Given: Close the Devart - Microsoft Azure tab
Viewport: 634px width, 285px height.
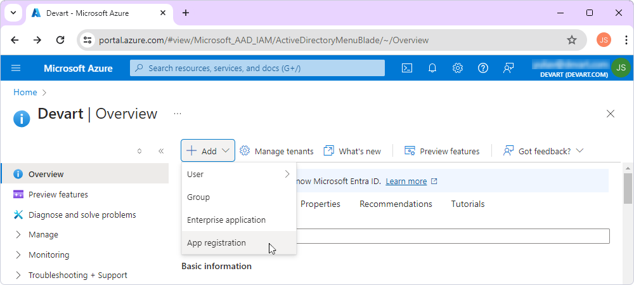Looking at the screenshot, I should (163, 13).
